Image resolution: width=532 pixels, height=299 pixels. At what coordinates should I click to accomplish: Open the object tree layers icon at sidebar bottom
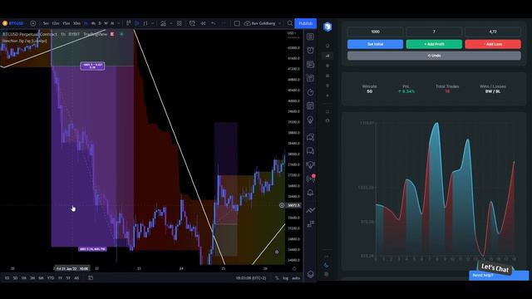310,274
